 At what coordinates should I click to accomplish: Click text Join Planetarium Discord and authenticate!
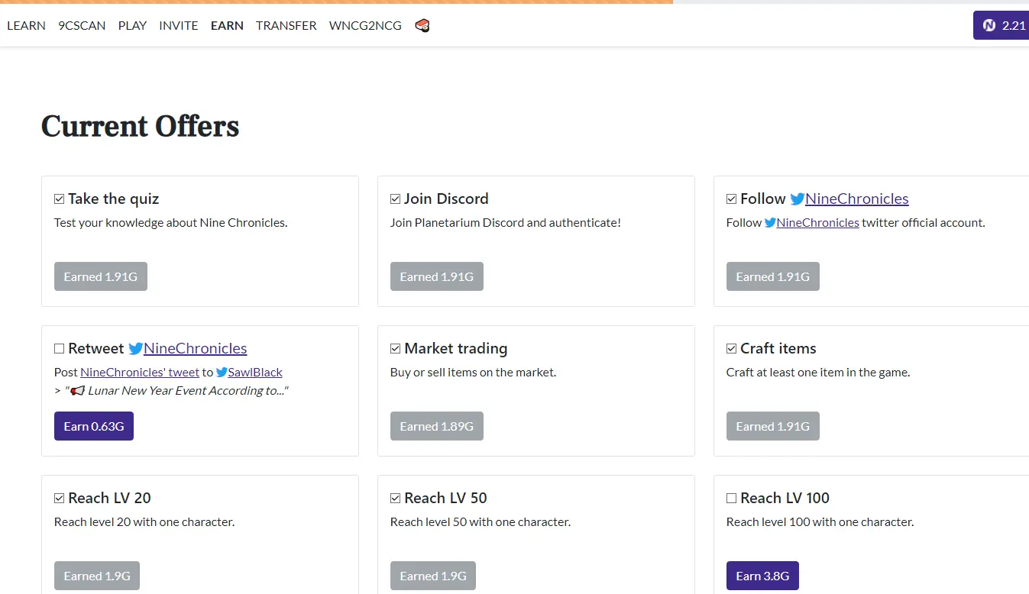tap(506, 223)
